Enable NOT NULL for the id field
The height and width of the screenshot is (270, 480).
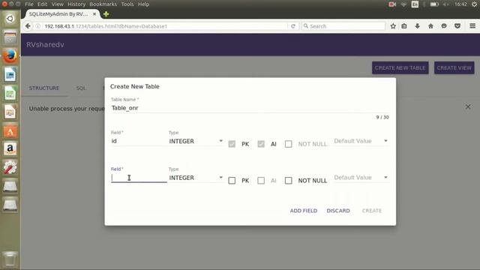[x=288, y=144]
